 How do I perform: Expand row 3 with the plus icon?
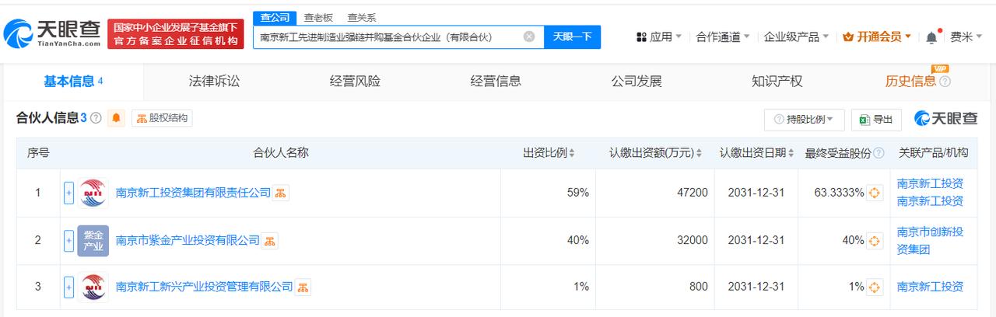[68, 287]
